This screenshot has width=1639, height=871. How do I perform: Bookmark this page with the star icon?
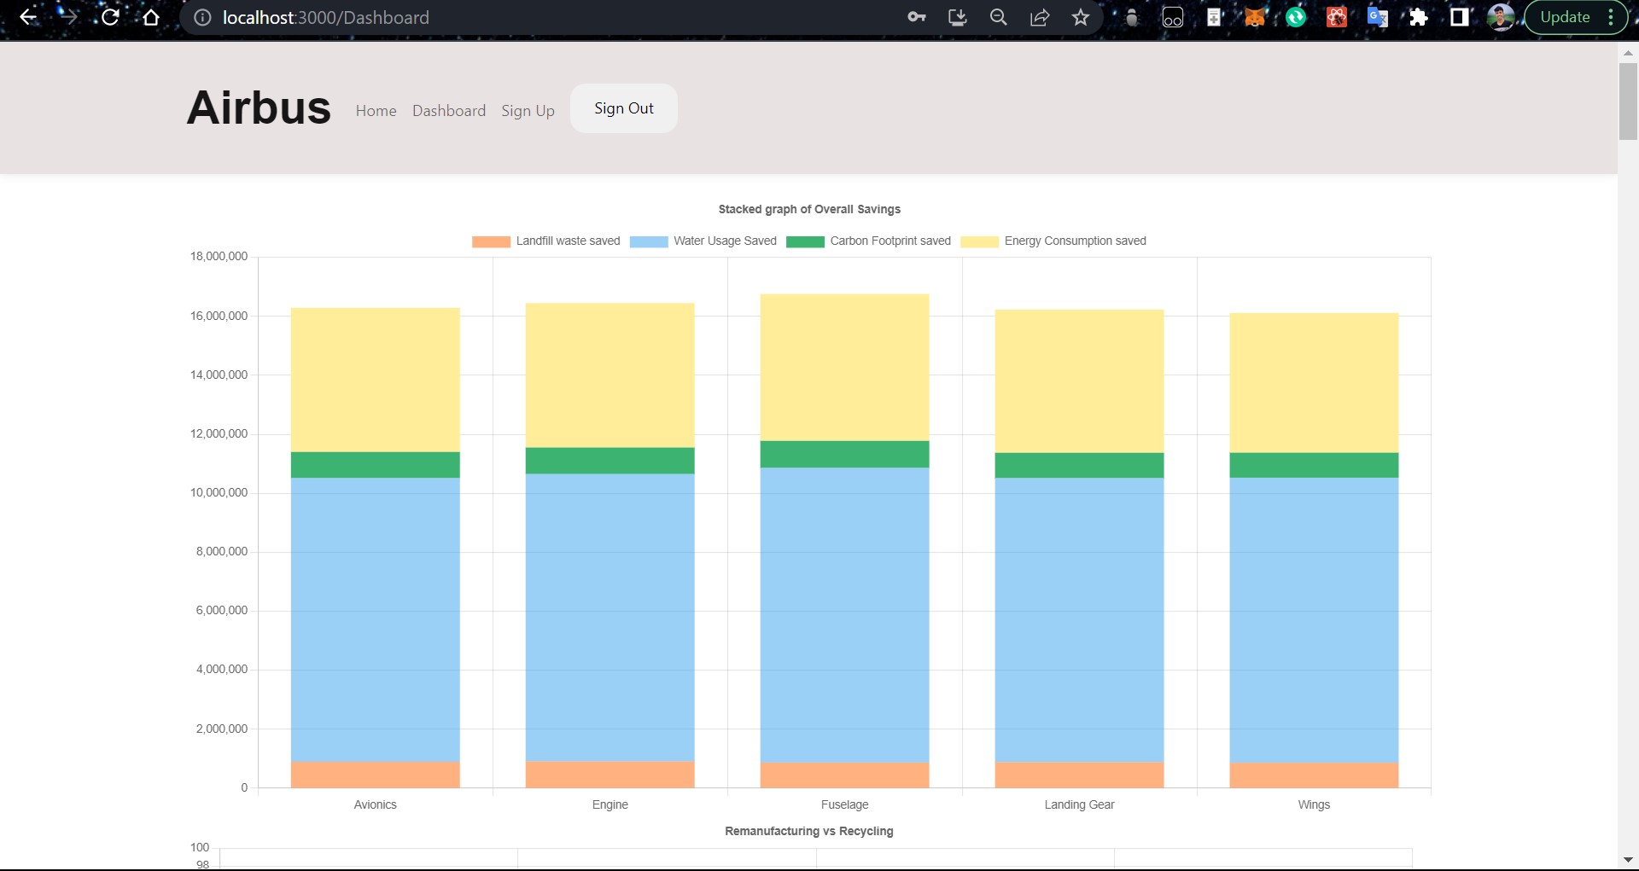pos(1081,17)
